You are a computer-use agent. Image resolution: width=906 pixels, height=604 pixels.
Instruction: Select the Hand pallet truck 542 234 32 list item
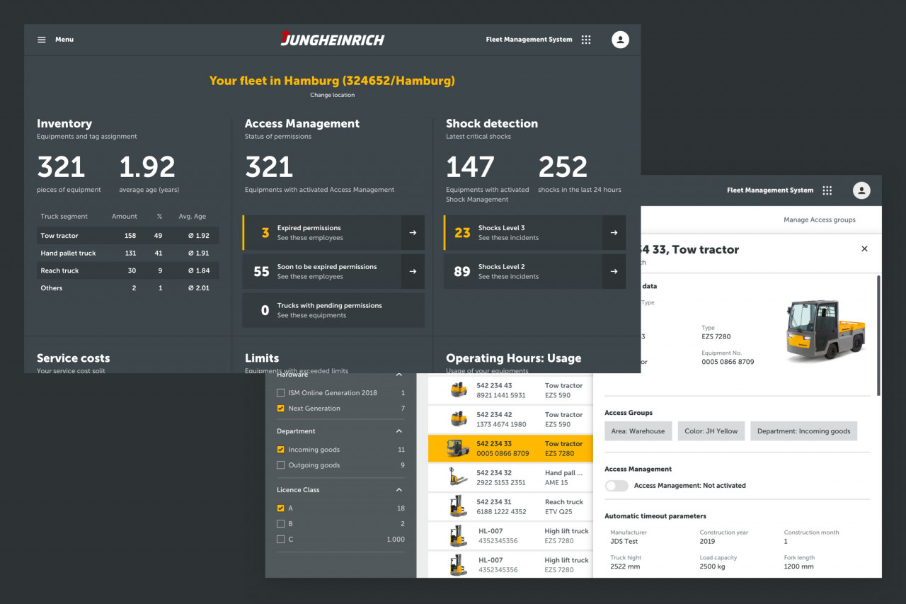pyautogui.click(x=510, y=477)
